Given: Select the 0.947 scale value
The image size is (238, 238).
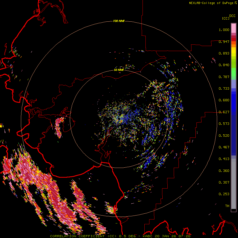Looking at the screenshot, I should (224, 42).
